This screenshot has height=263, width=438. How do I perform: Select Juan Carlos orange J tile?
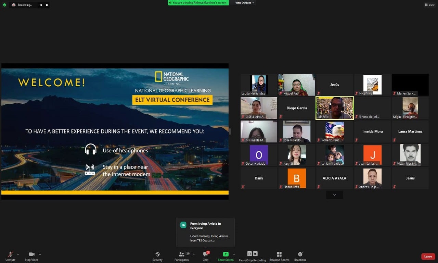click(372, 154)
